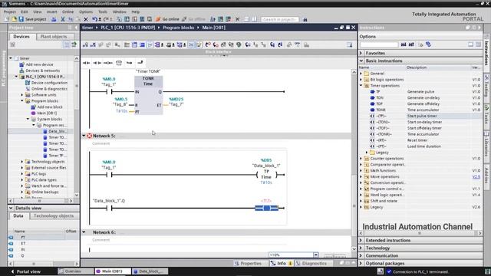Click the Network 5 error icon
Viewport: 491px width, 276px height.
[x=90, y=136]
